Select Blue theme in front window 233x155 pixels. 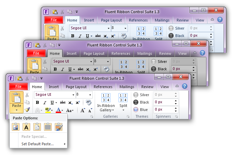pyautogui.click(x=141, y=110)
